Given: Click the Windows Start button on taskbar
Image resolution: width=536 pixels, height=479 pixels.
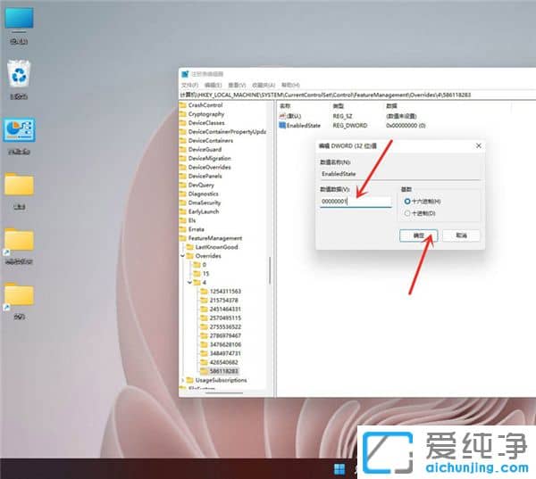Looking at the screenshot, I should coord(339,469).
